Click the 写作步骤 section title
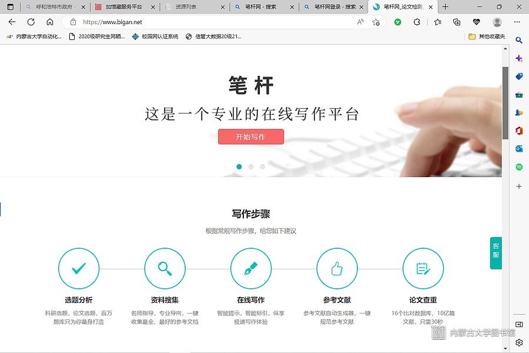This screenshot has height=353, width=529. point(250,214)
